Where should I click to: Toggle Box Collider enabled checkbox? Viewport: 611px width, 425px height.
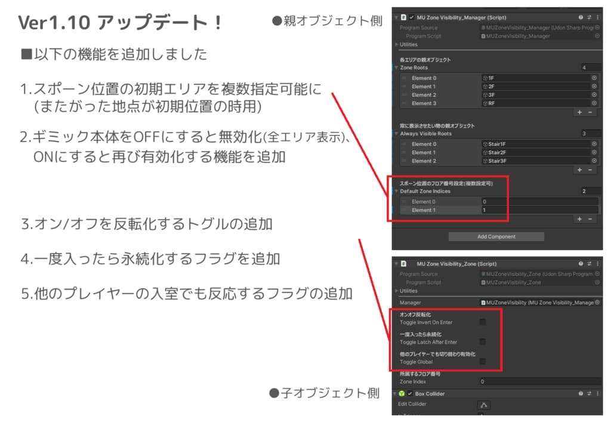(x=410, y=393)
